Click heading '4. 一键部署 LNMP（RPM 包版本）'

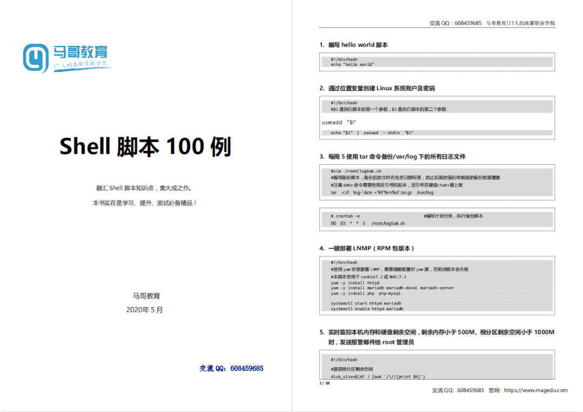366,248
